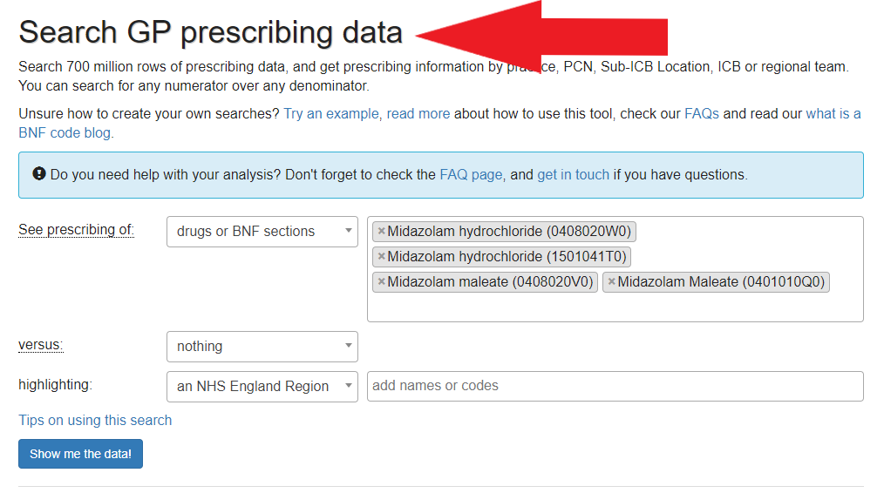Open the FAQs link in the intro text

coord(701,114)
